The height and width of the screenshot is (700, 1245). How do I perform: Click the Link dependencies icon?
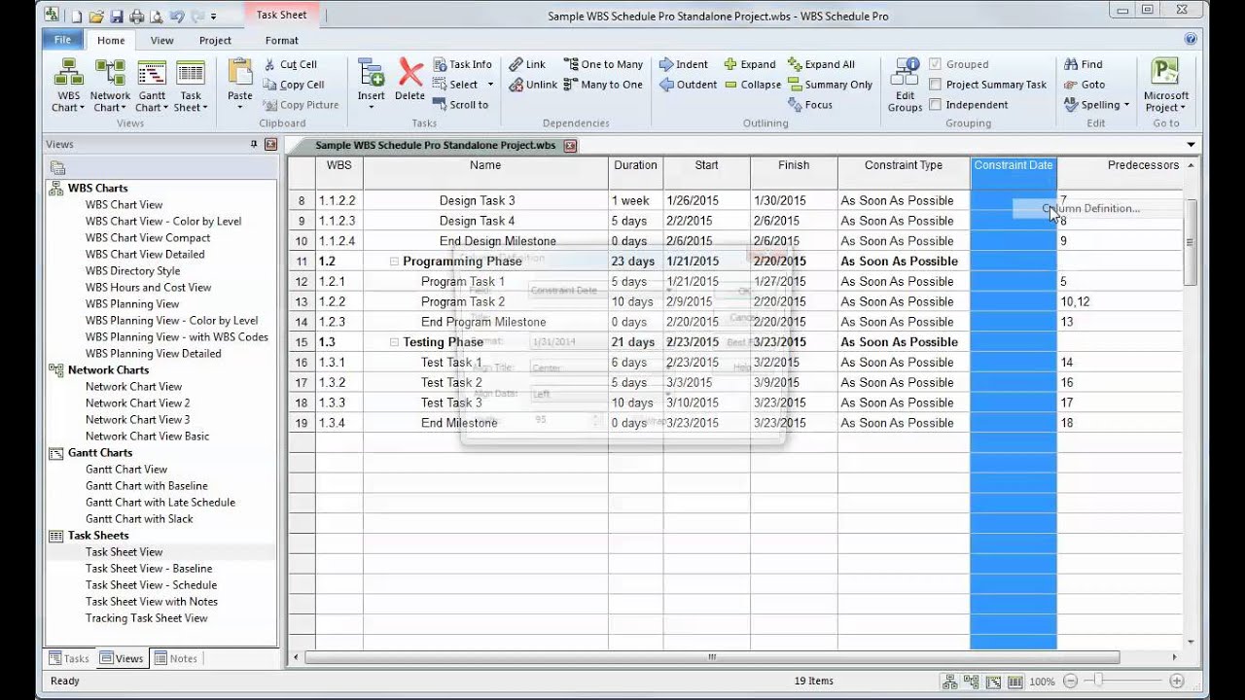point(527,64)
